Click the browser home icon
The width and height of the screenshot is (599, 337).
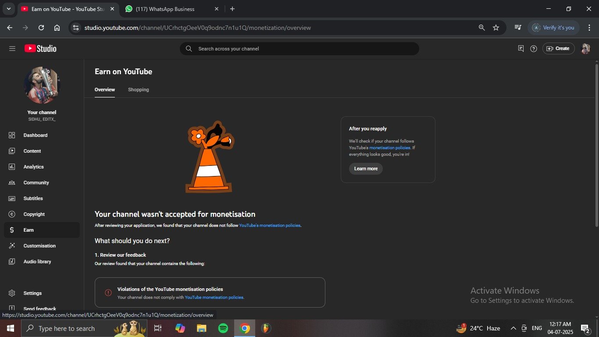click(57, 28)
